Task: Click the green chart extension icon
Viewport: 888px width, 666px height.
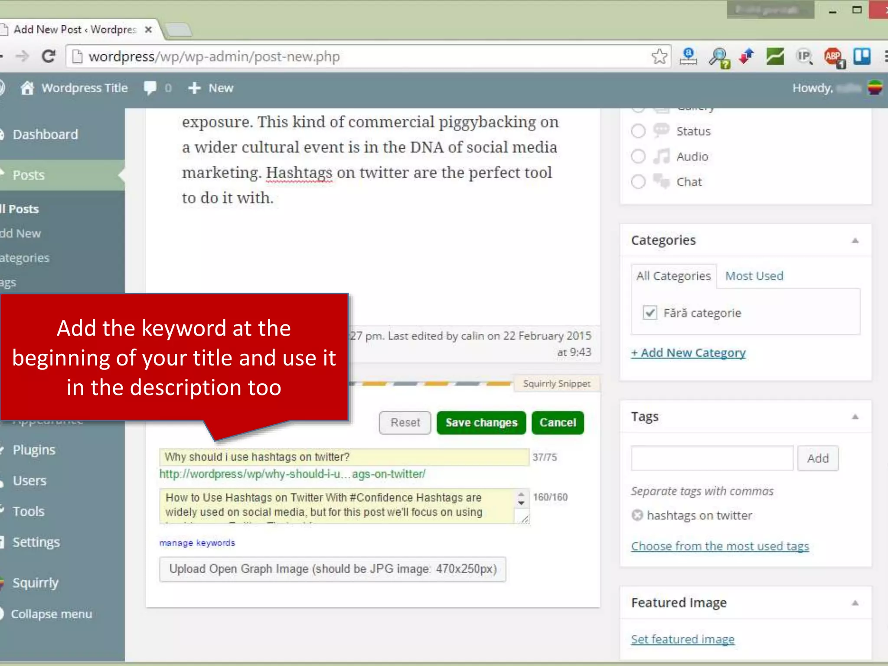Action: (x=775, y=56)
